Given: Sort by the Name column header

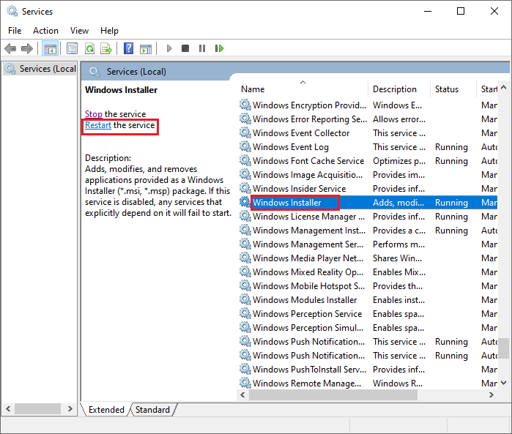Looking at the screenshot, I should 302,89.
